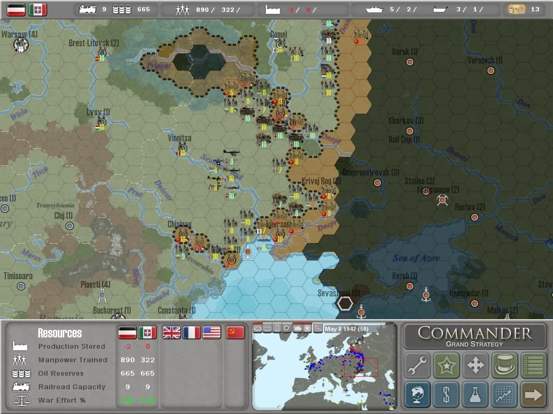Click the Kursk city marker
The height and width of the screenshot is (414, 553).
click(409, 63)
